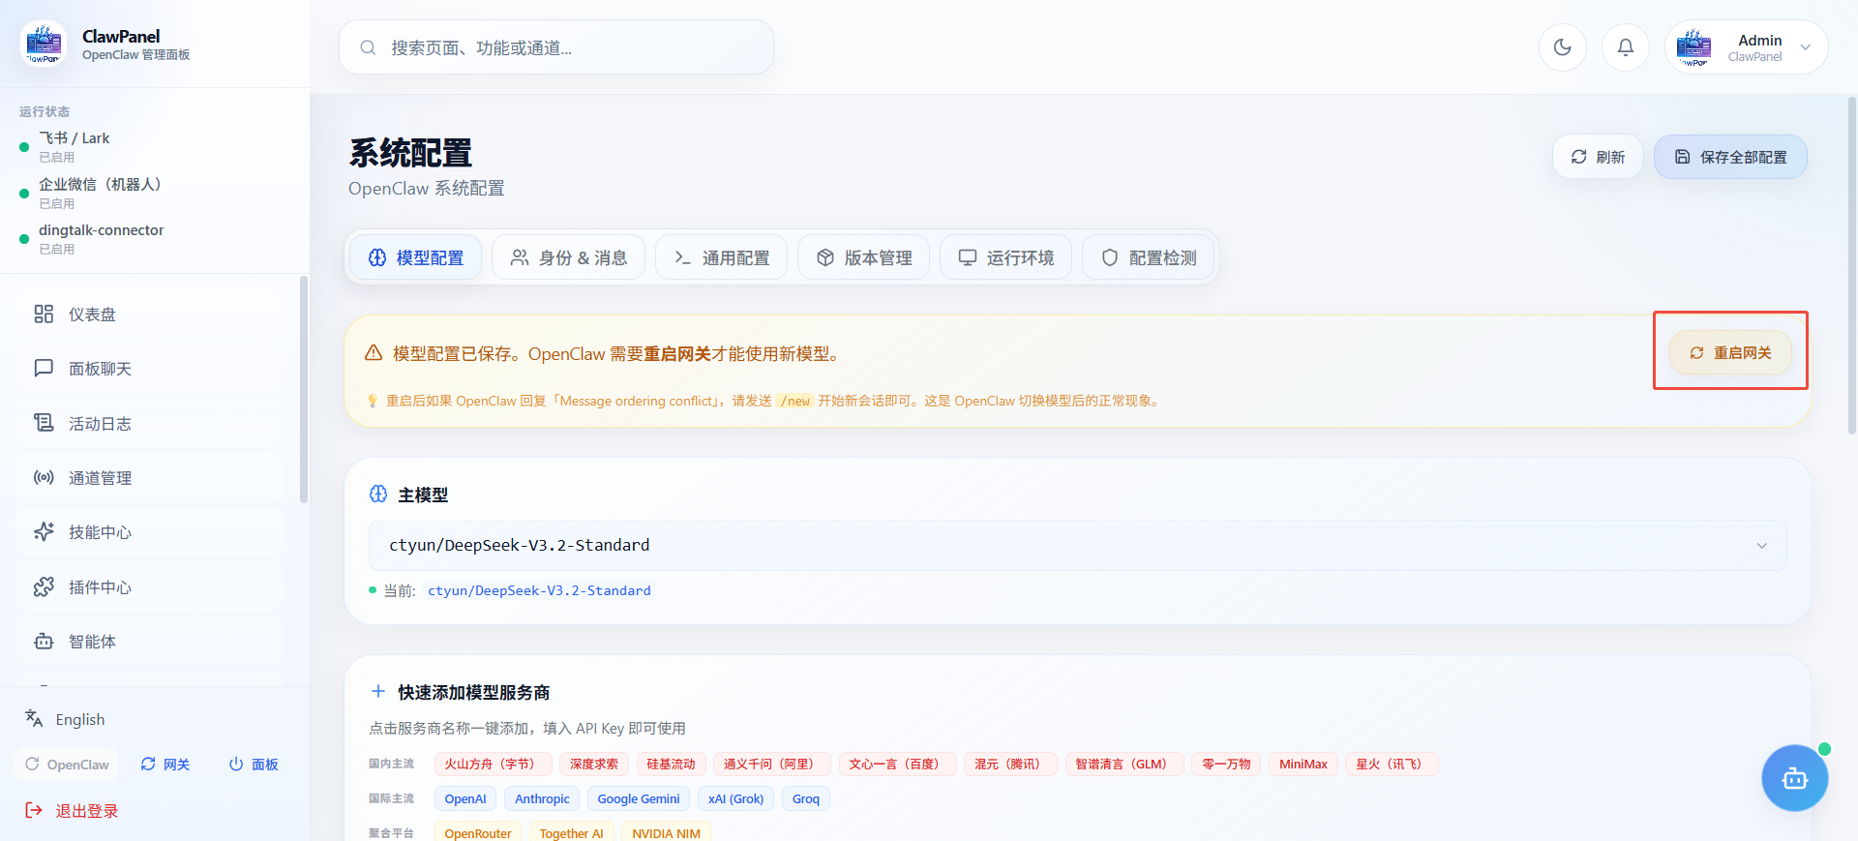Switch to the 版本管理 tab

(863, 258)
